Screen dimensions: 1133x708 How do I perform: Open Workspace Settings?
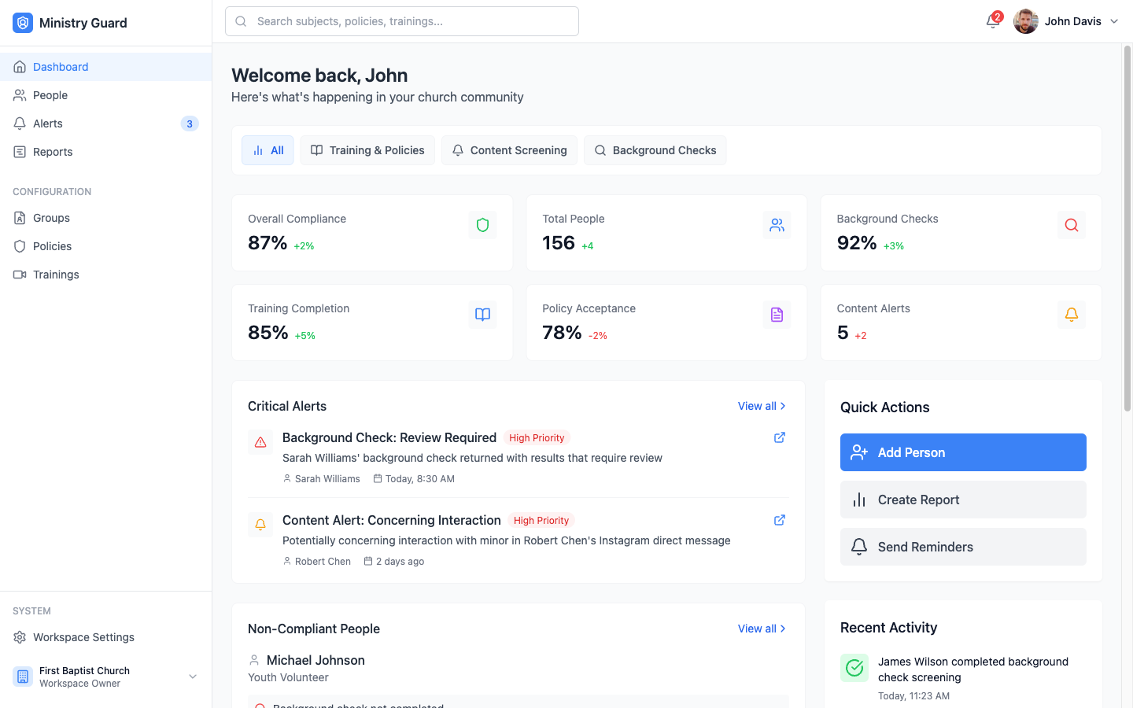[x=83, y=637]
